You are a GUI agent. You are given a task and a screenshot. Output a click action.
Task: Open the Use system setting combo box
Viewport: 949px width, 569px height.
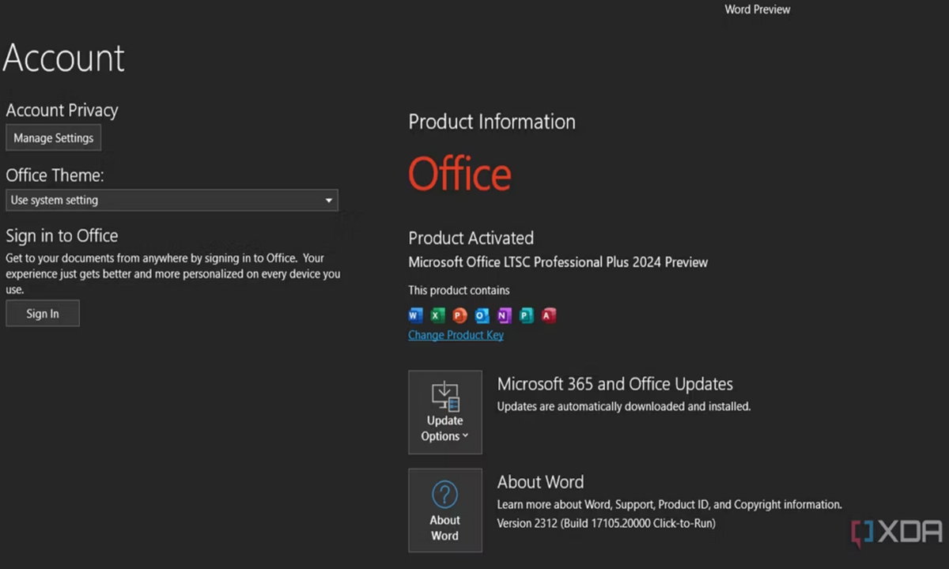(x=172, y=200)
